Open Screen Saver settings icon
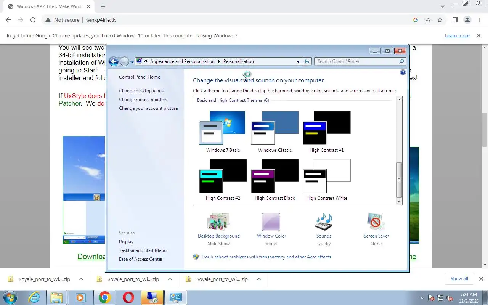Viewport: 488px width, 305px height. [x=376, y=222]
